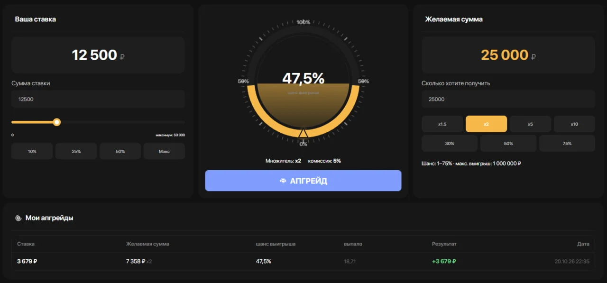Click the Результат column header
The image size is (607, 283).
tap(444, 244)
